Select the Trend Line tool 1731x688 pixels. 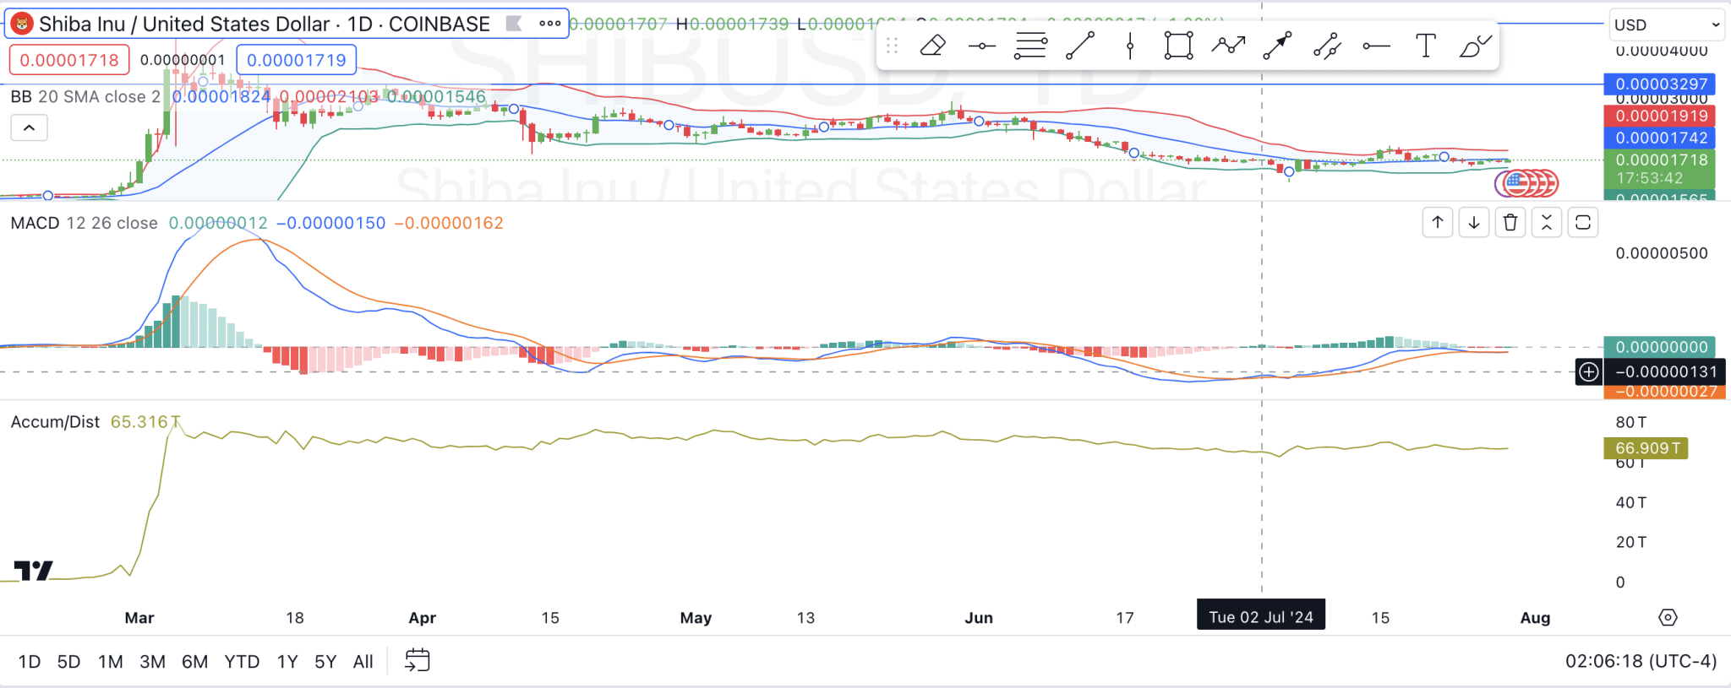tap(1080, 46)
